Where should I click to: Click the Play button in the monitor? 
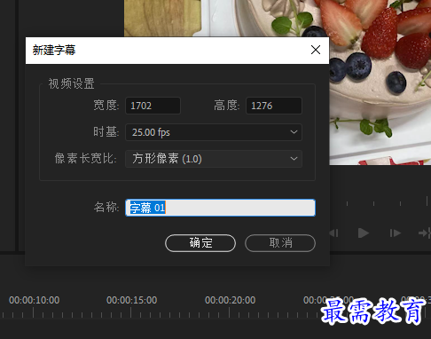[x=364, y=233]
